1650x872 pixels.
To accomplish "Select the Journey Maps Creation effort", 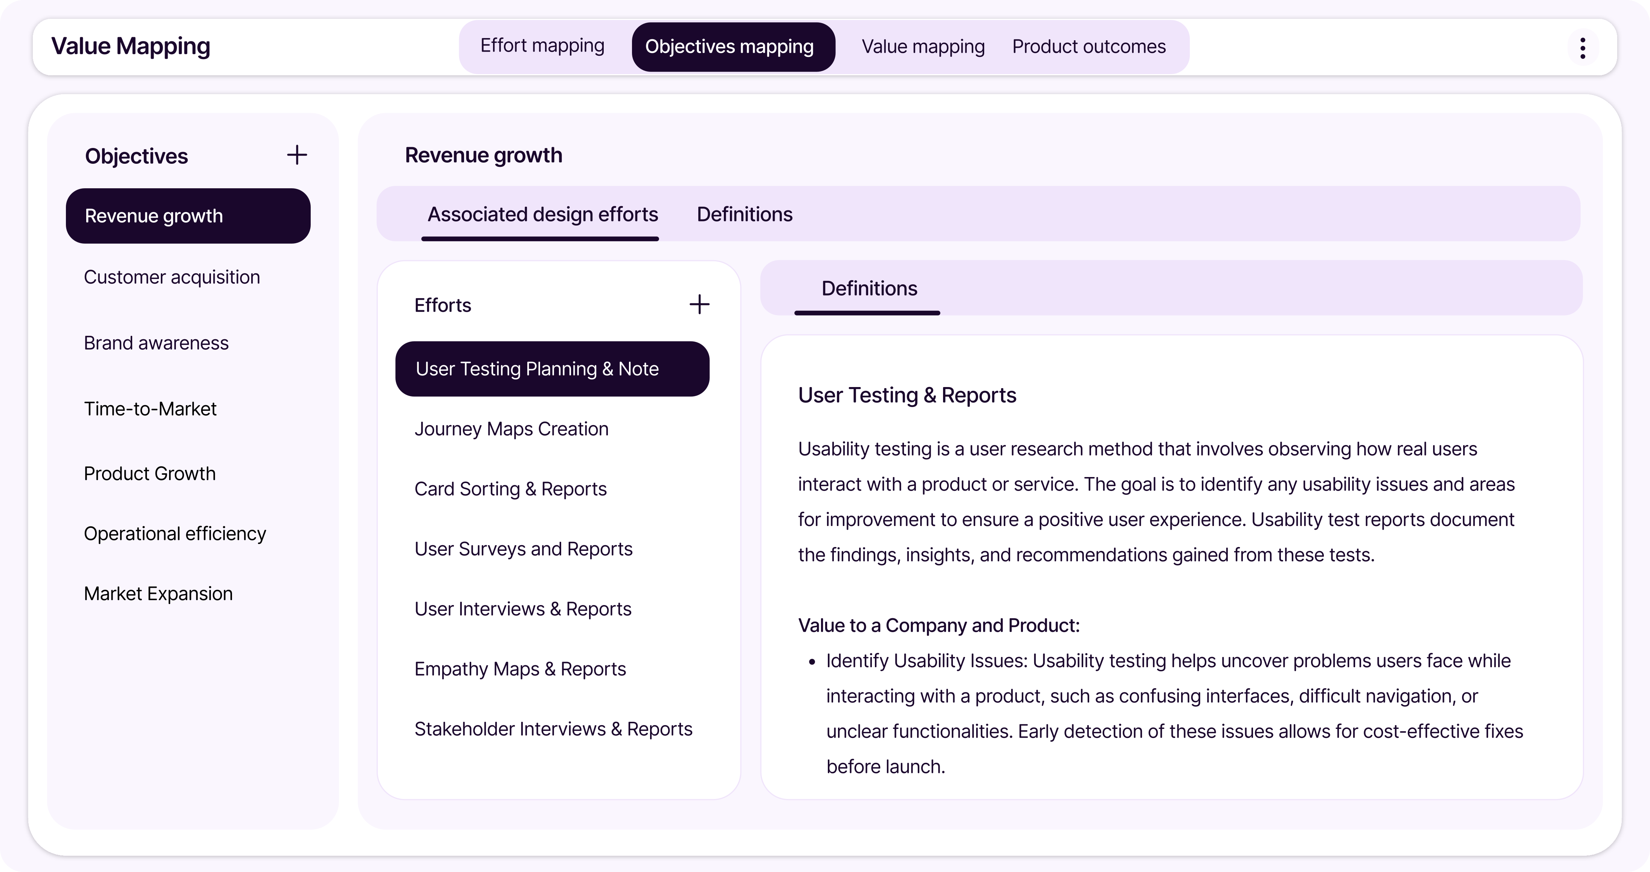I will (x=510, y=429).
